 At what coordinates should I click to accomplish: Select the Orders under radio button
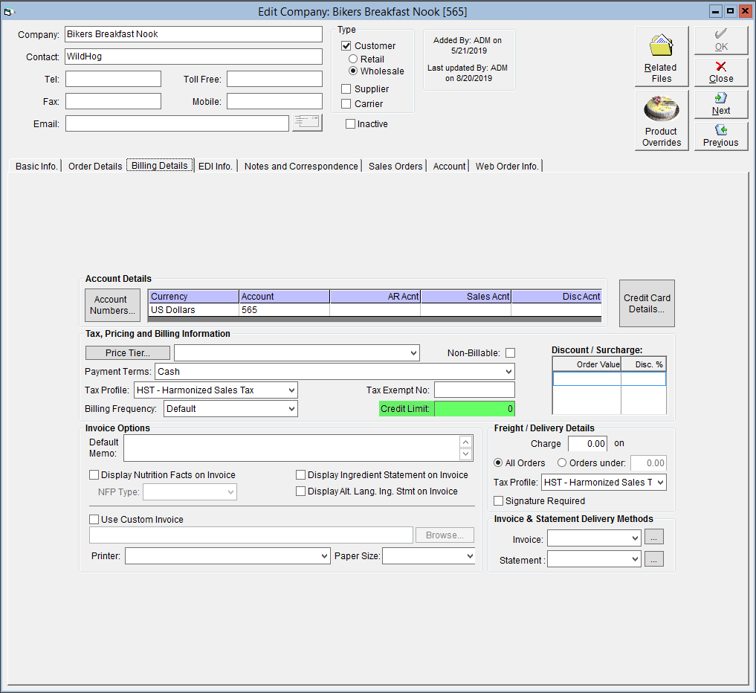pyautogui.click(x=562, y=463)
